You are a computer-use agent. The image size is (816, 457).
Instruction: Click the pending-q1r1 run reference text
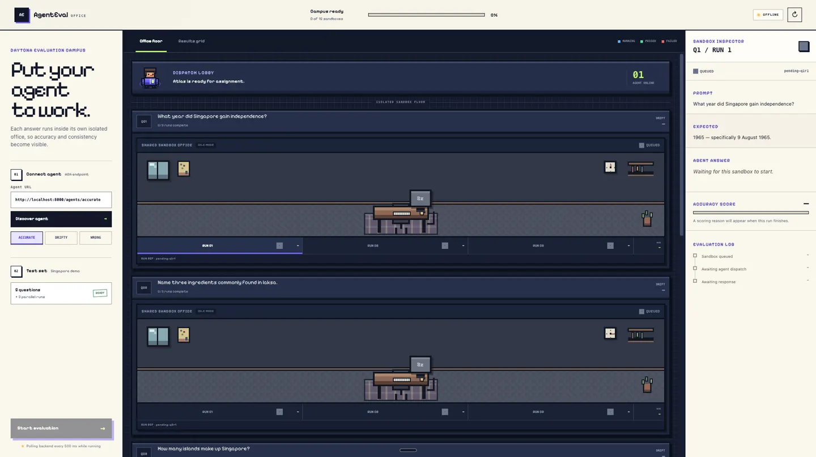[796, 71]
